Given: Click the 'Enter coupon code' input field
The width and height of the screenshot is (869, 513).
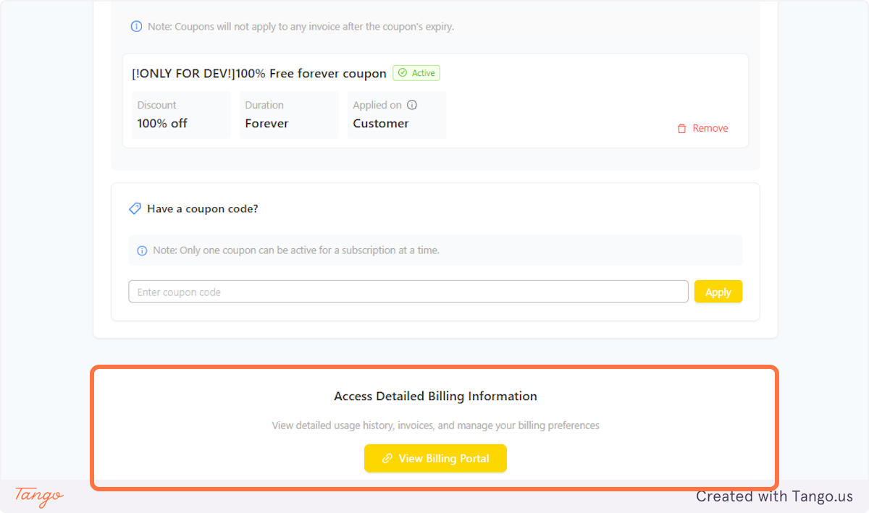Looking at the screenshot, I should point(408,291).
